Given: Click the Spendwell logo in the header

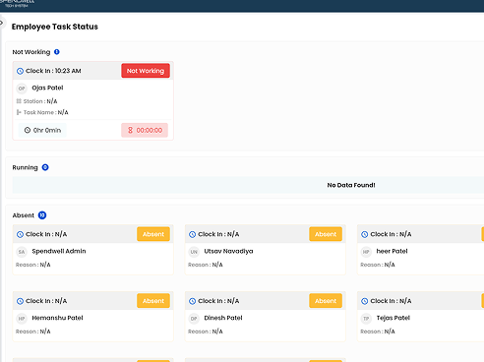Looking at the screenshot, I should (x=17, y=3).
